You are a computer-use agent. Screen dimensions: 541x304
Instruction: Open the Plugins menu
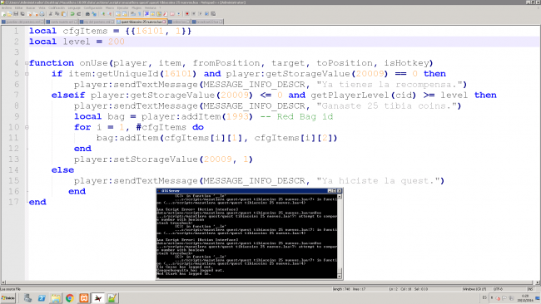click(136, 8)
